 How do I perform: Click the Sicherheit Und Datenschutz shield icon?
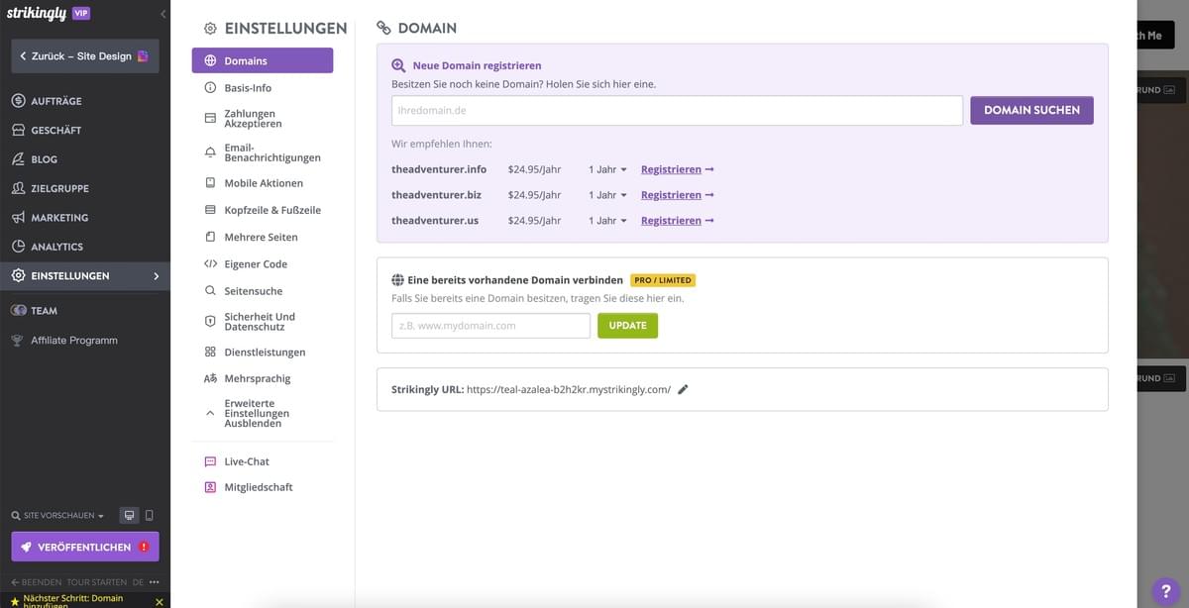210,322
